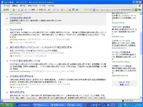Click new-window icon beside Peacemind title
Viewport: 143px width, 107px height.
(22, 30)
